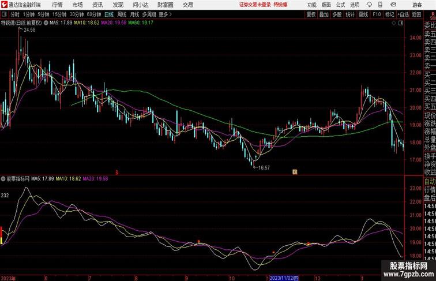Click the highlighted 2023/11/02 date marker
The image size is (436, 281).
click(x=284, y=278)
